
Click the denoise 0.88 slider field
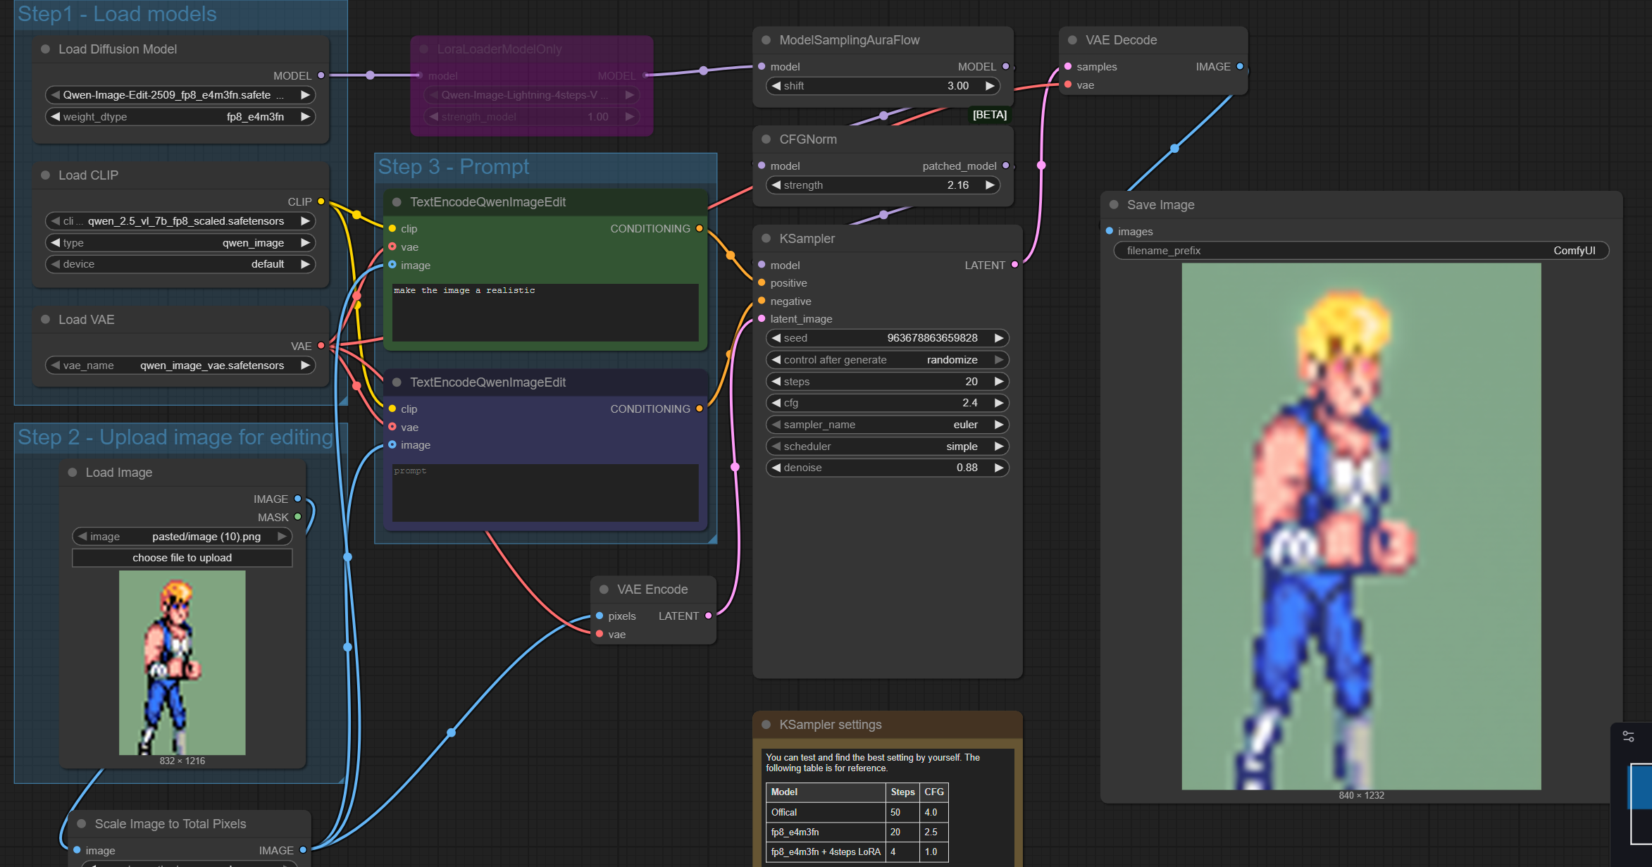(888, 468)
